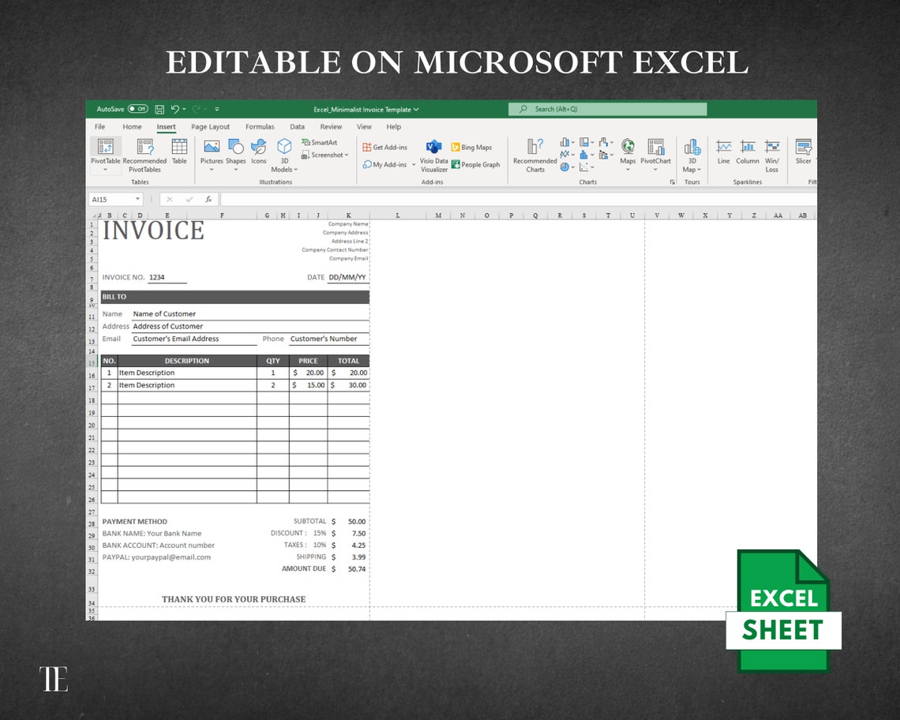Switch to the Formulas tab

(x=260, y=126)
